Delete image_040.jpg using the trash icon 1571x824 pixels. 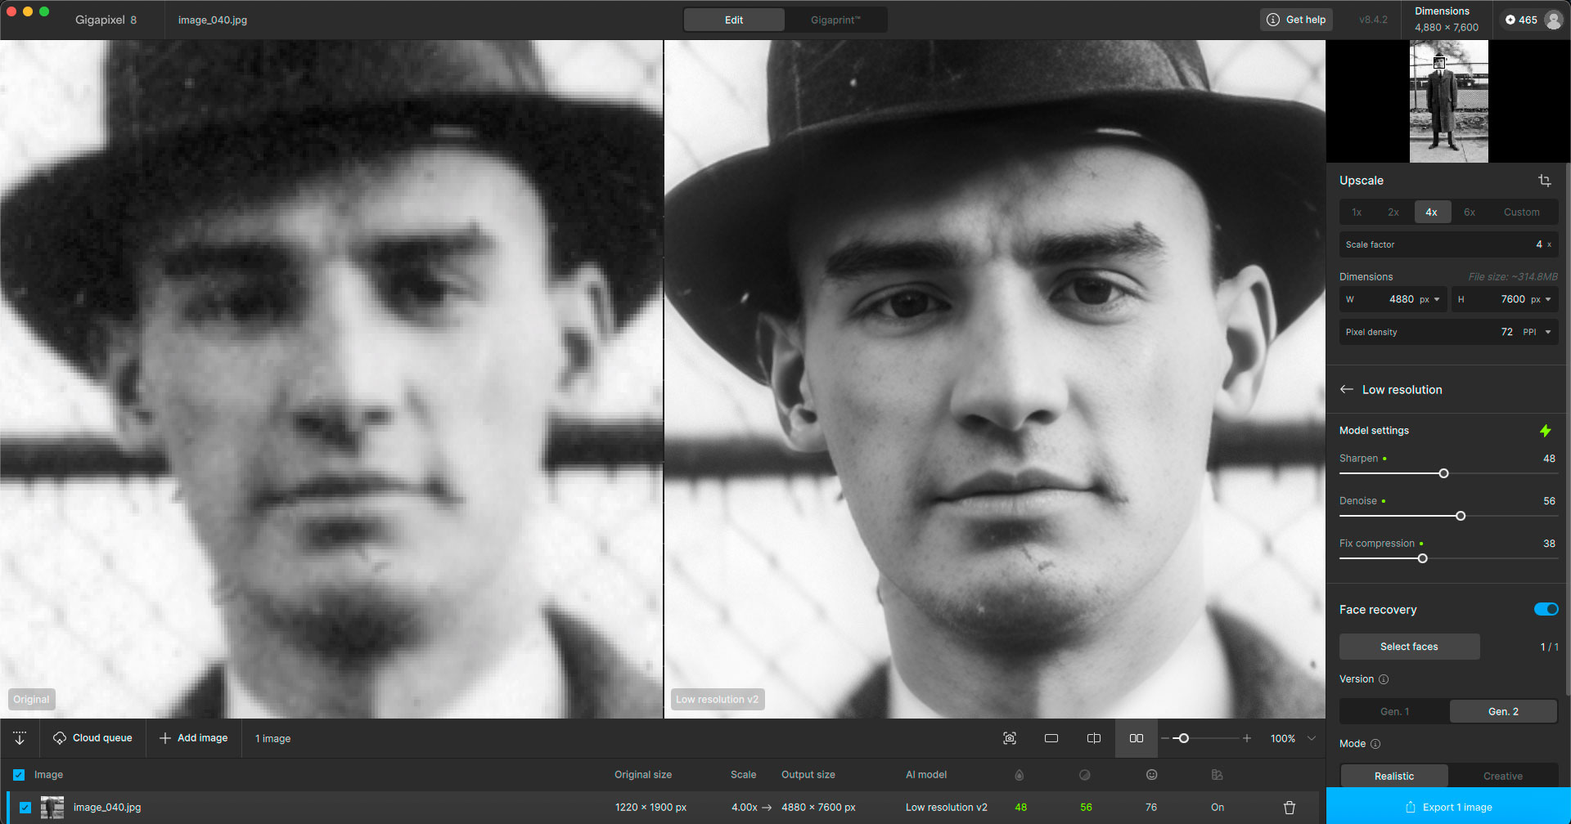click(x=1290, y=808)
